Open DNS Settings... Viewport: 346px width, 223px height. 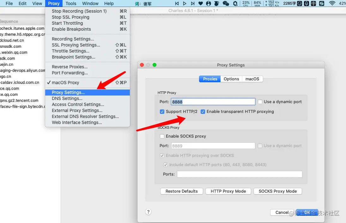point(88,98)
